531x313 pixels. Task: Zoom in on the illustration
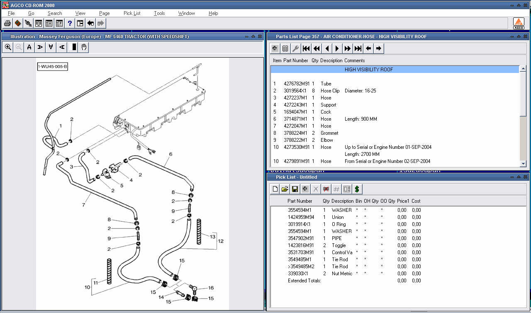pos(8,47)
